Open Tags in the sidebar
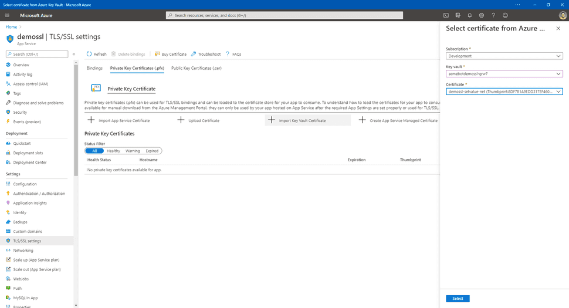Image resolution: width=569 pixels, height=308 pixels. (16, 93)
